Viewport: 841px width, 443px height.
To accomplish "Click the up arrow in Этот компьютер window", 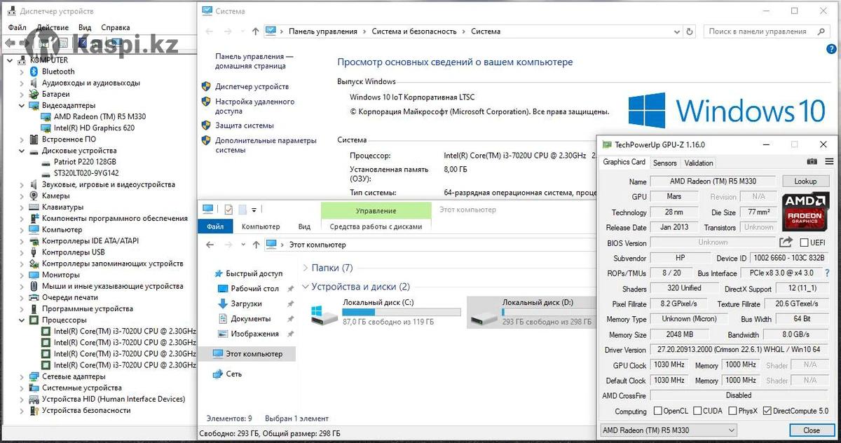I will (254, 245).
